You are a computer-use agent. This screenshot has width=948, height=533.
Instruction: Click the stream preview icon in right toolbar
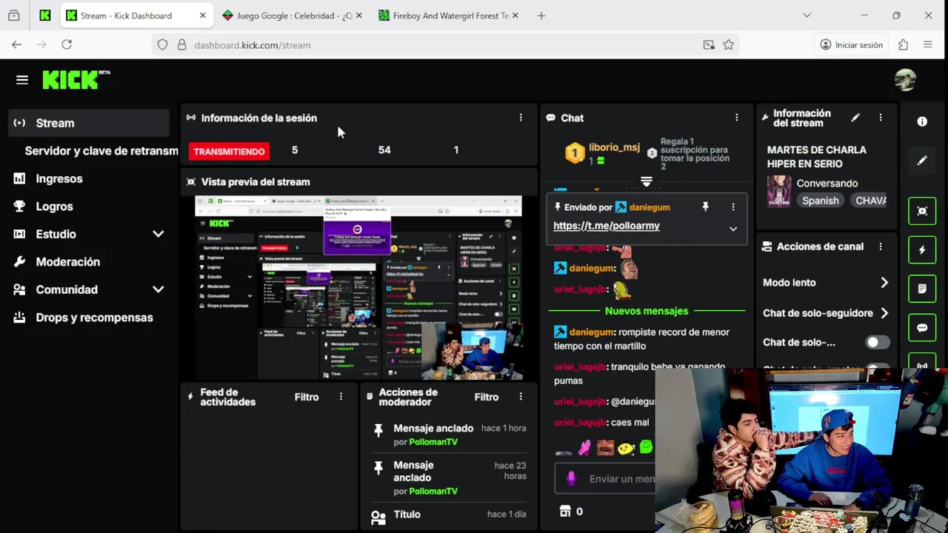point(922,211)
